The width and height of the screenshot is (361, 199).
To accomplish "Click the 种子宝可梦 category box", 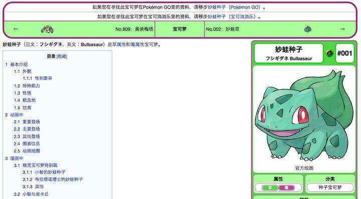I will (330, 187).
